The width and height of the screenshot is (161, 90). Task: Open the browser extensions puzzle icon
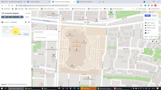[x=152, y=5]
